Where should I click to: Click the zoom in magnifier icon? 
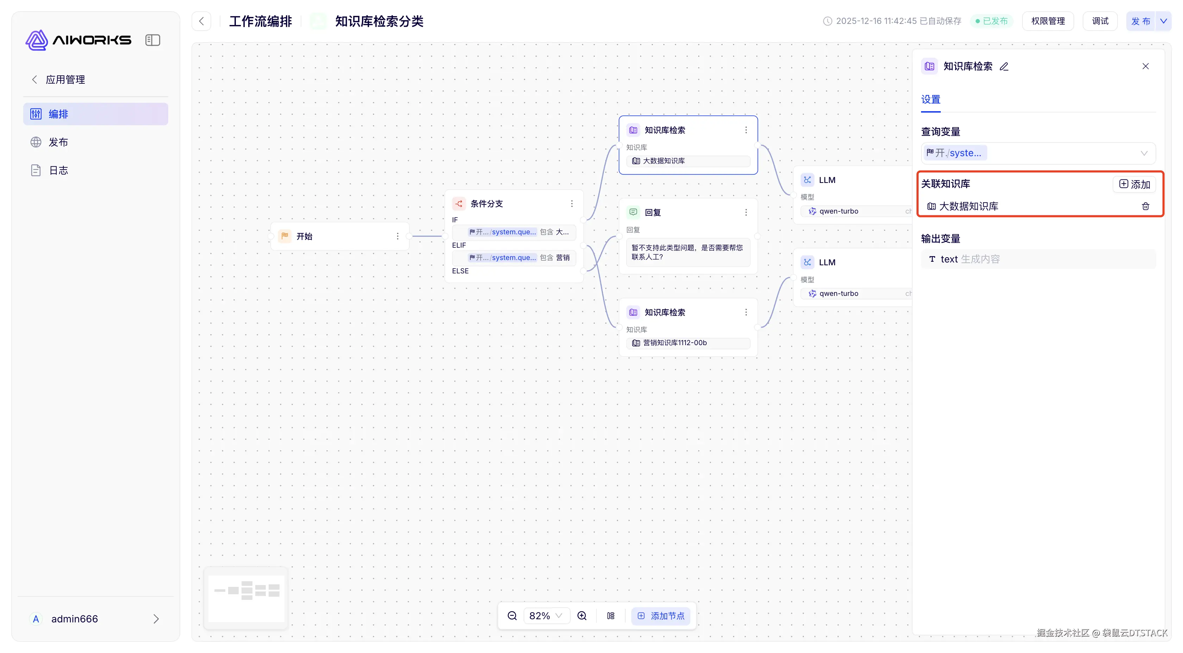(582, 616)
